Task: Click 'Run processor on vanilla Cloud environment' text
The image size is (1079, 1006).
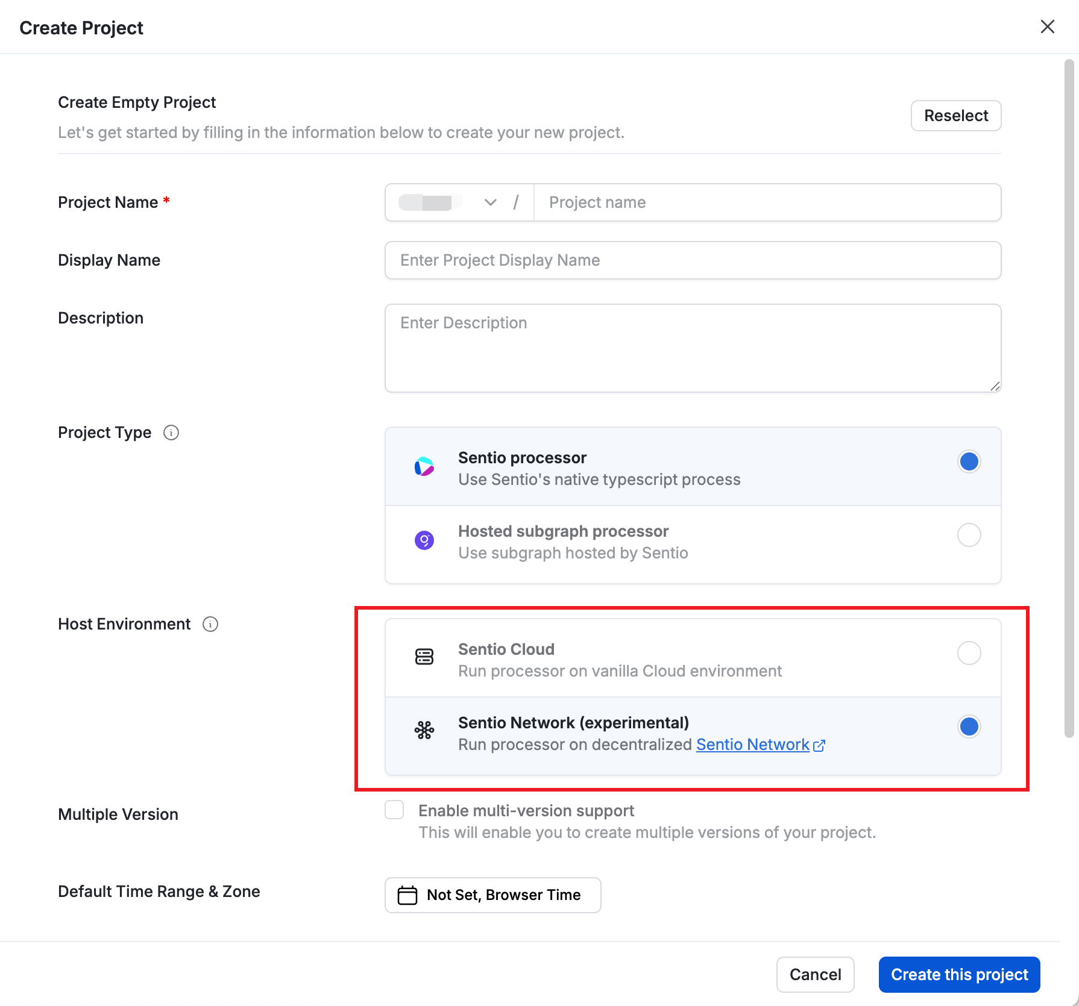Action: [620, 671]
